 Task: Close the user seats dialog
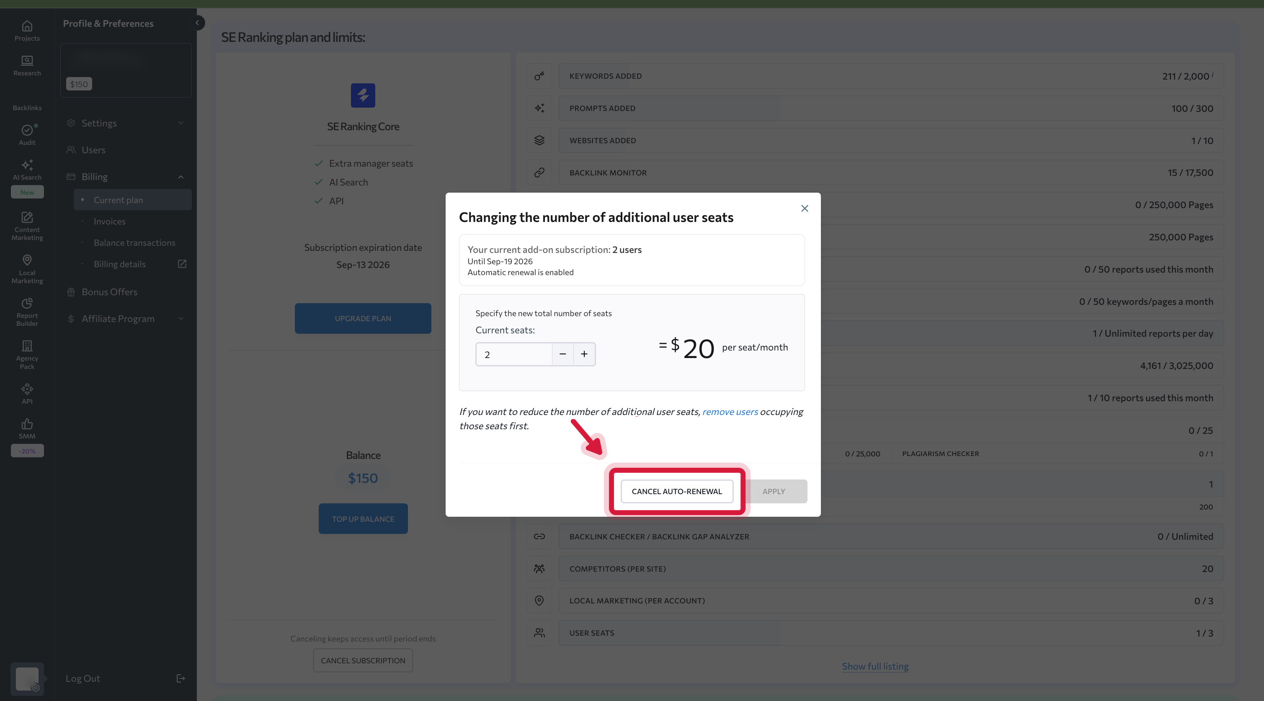click(804, 209)
